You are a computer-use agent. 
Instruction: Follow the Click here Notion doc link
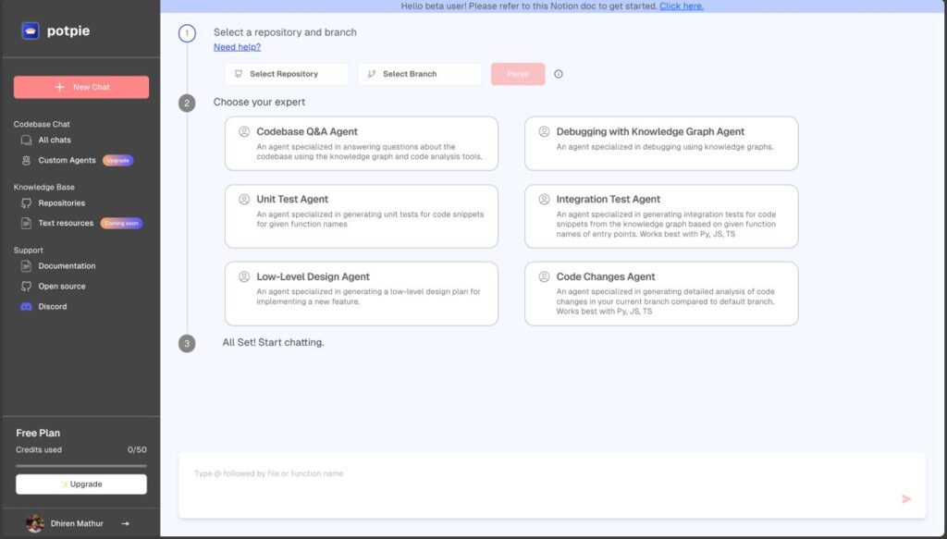[x=682, y=6]
